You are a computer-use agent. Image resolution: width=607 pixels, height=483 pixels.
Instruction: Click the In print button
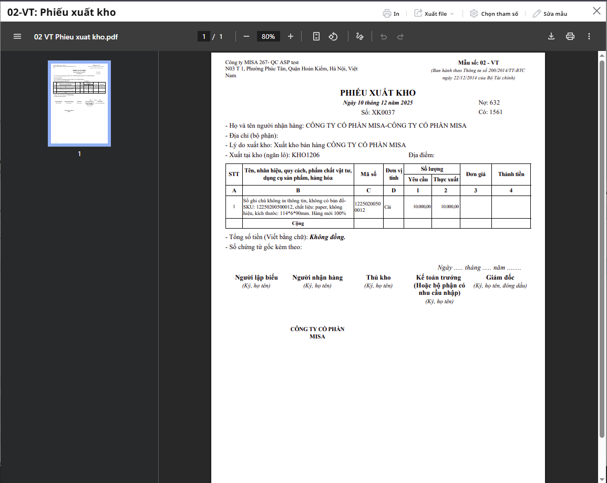pos(391,14)
